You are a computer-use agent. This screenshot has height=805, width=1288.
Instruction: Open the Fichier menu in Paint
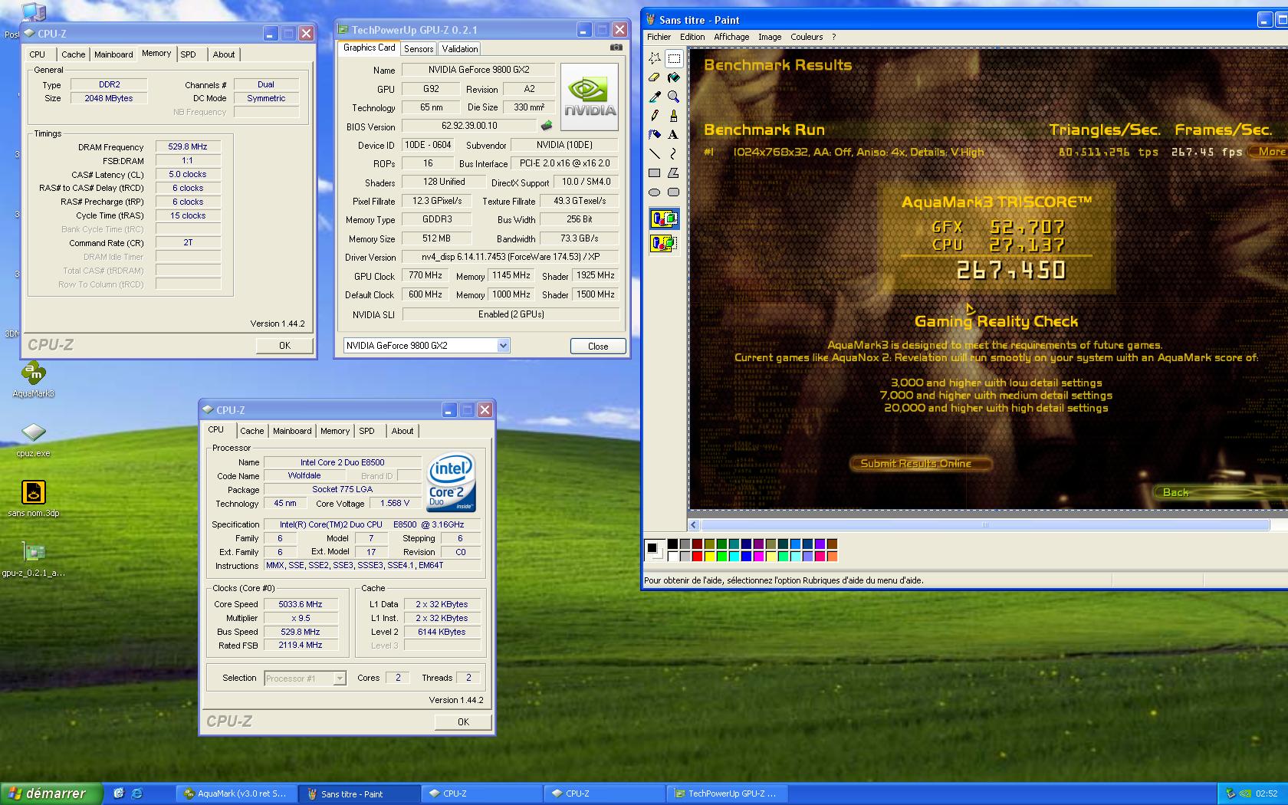click(659, 37)
